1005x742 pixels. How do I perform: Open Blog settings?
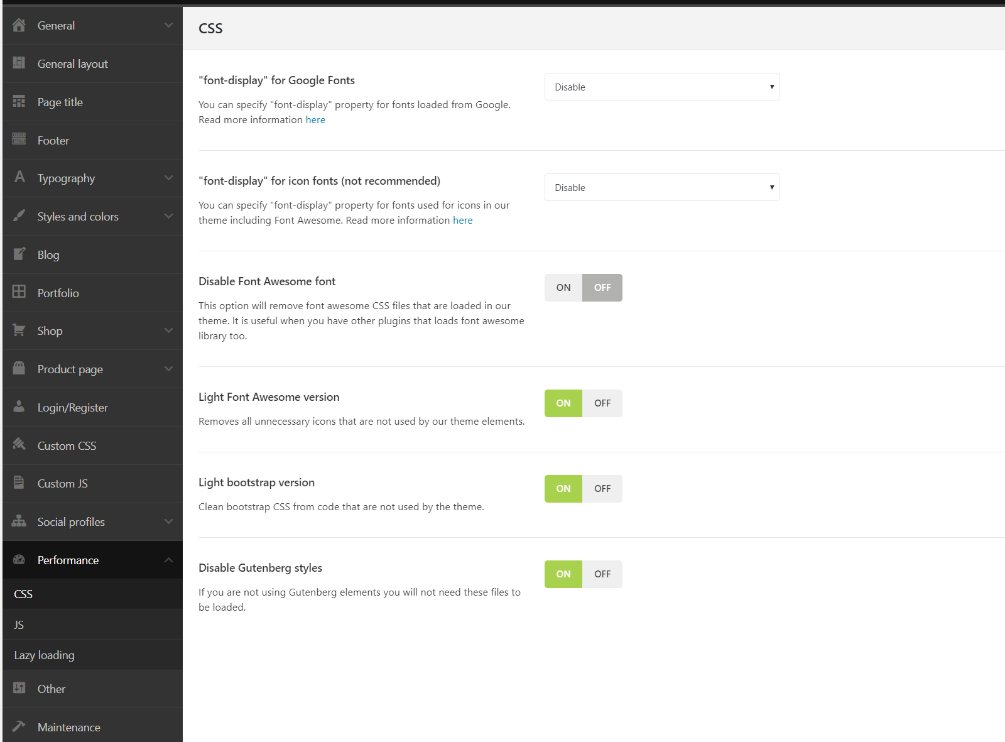pos(92,254)
